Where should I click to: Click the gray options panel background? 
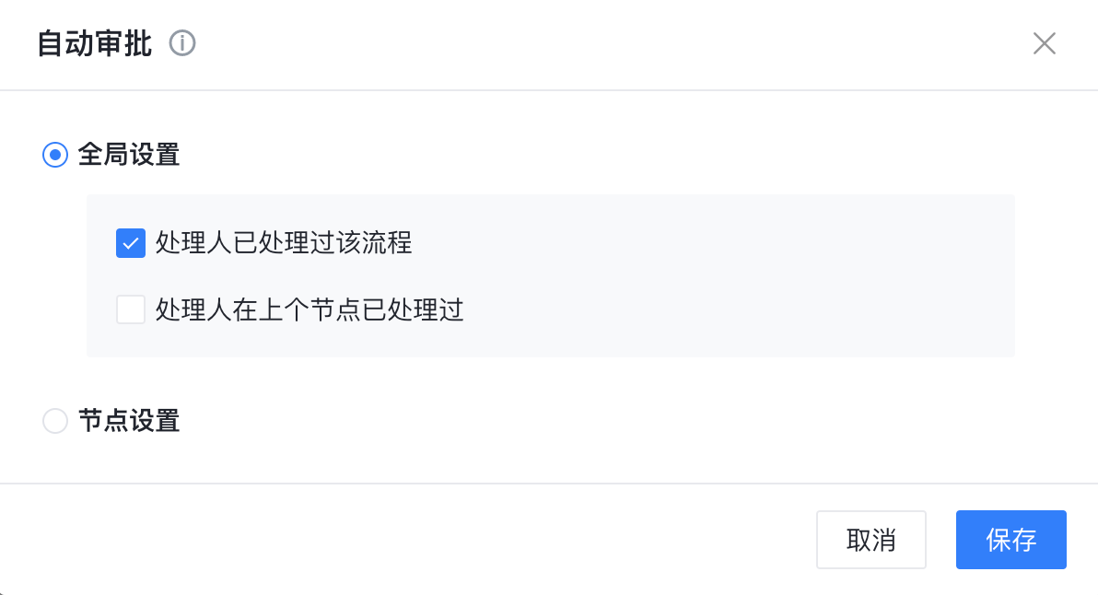point(737,276)
